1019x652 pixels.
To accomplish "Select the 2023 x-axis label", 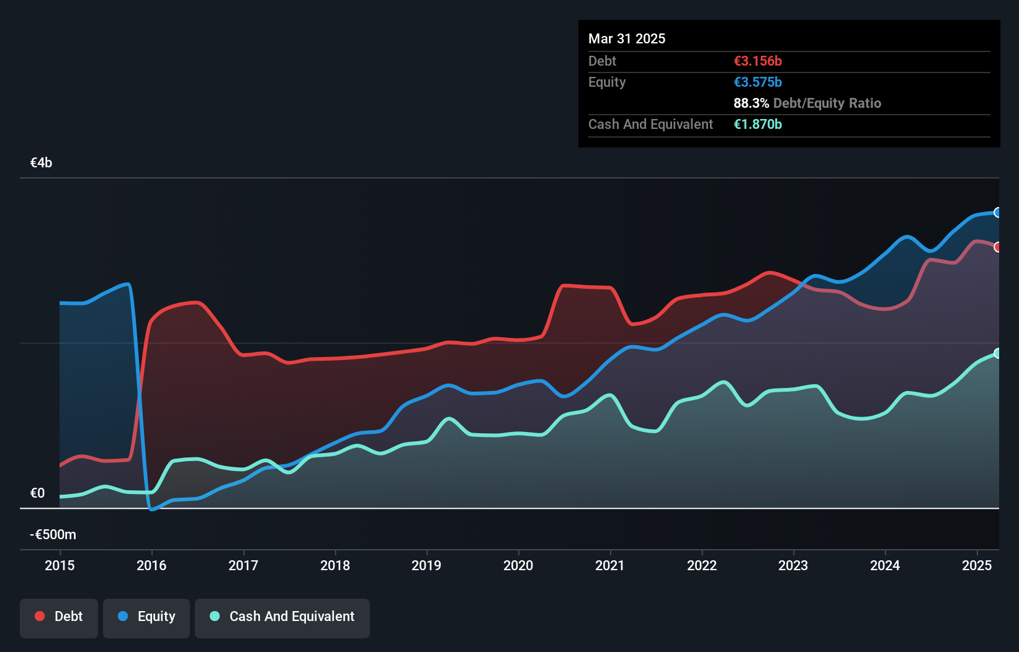I will point(793,565).
